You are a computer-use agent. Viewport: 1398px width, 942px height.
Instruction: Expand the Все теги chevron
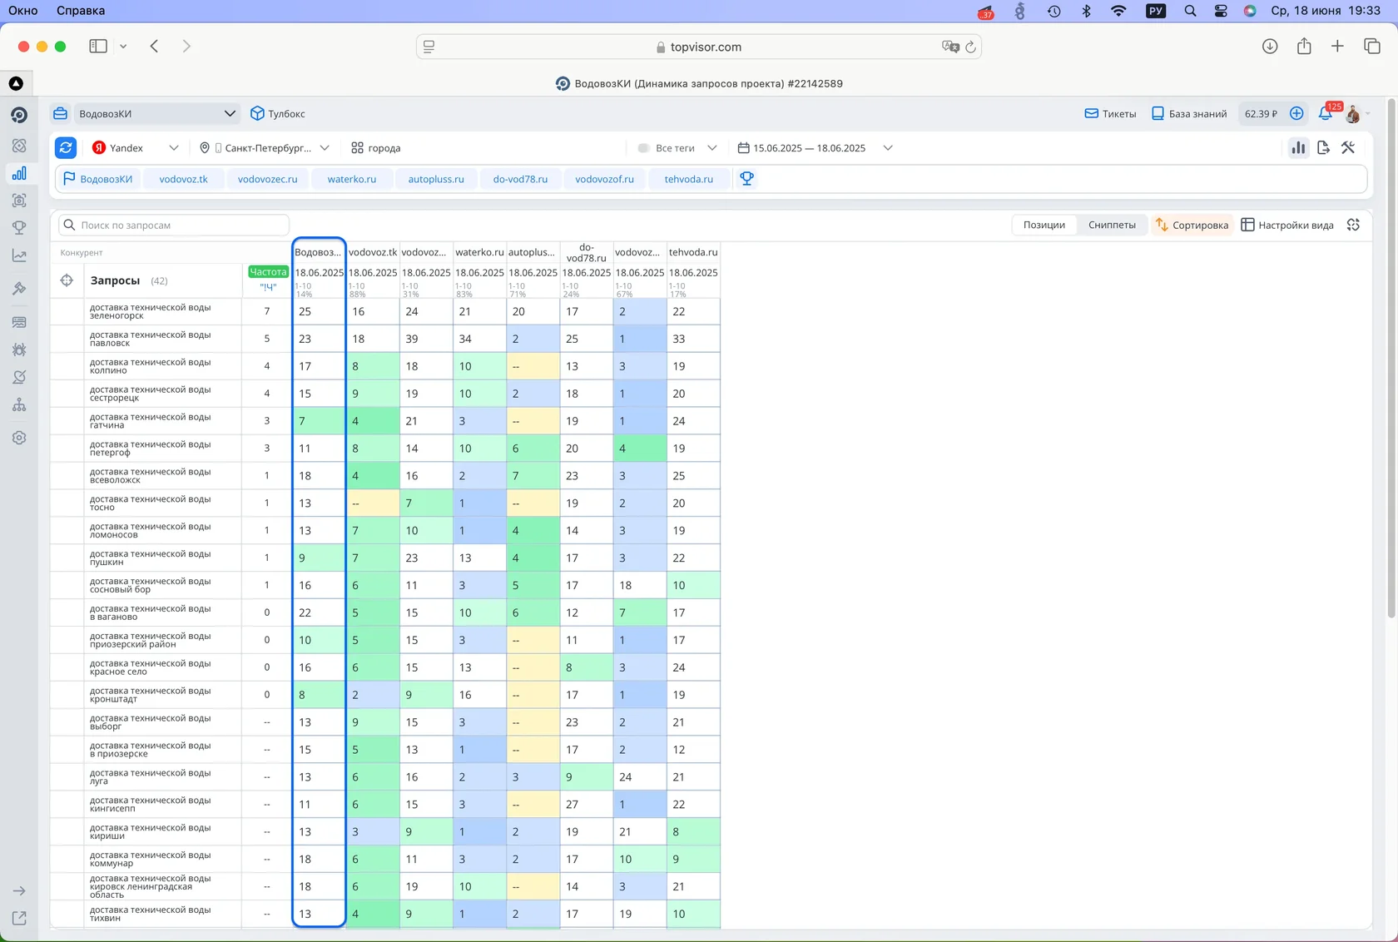712,148
